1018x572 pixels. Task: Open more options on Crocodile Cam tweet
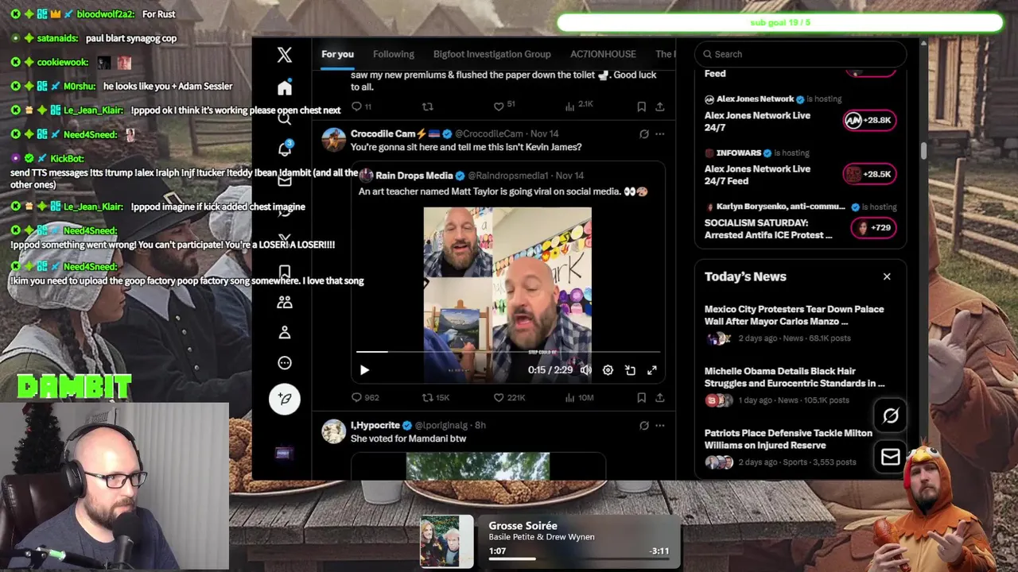pyautogui.click(x=659, y=134)
